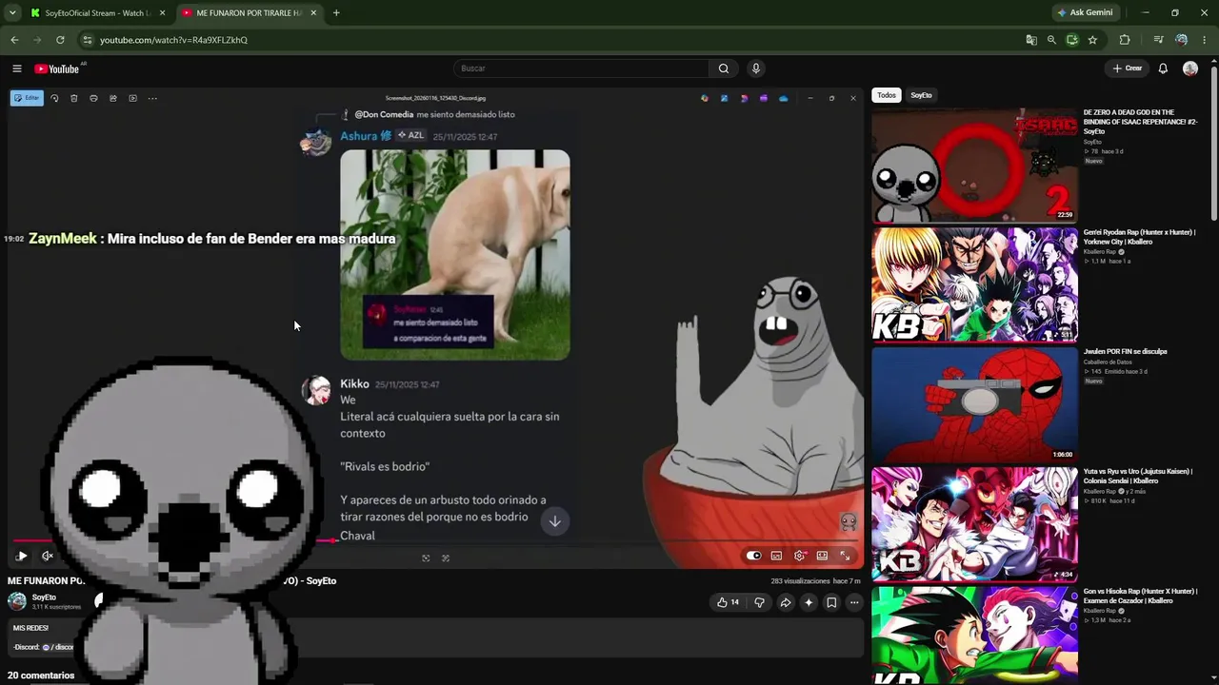Open the SoyEto channel name link

click(44, 597)
